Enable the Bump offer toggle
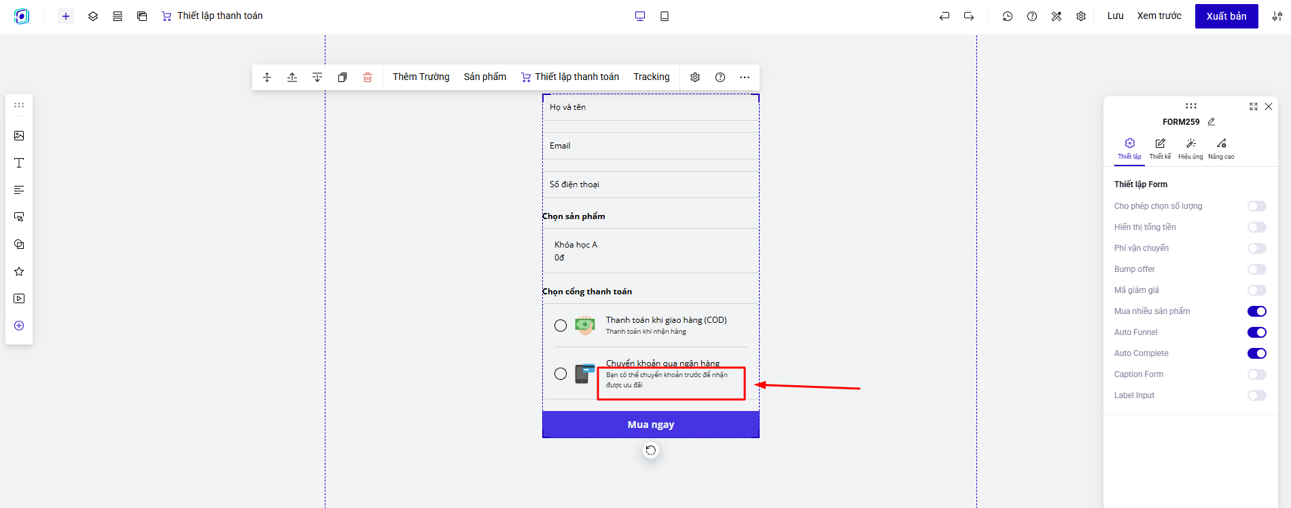 1256,269
